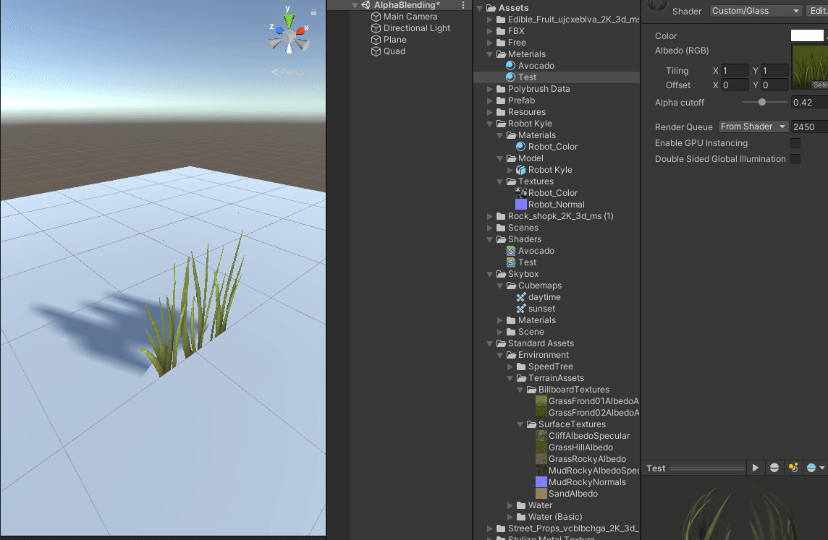Click the Offset X field
The width and height of the screenshot is (828, 540).
point(735,85)
